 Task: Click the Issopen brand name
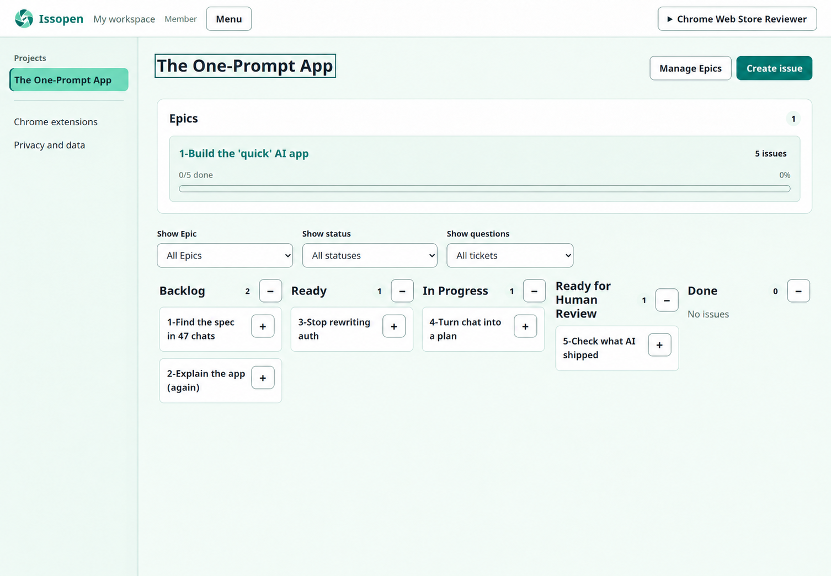(61, 19)
